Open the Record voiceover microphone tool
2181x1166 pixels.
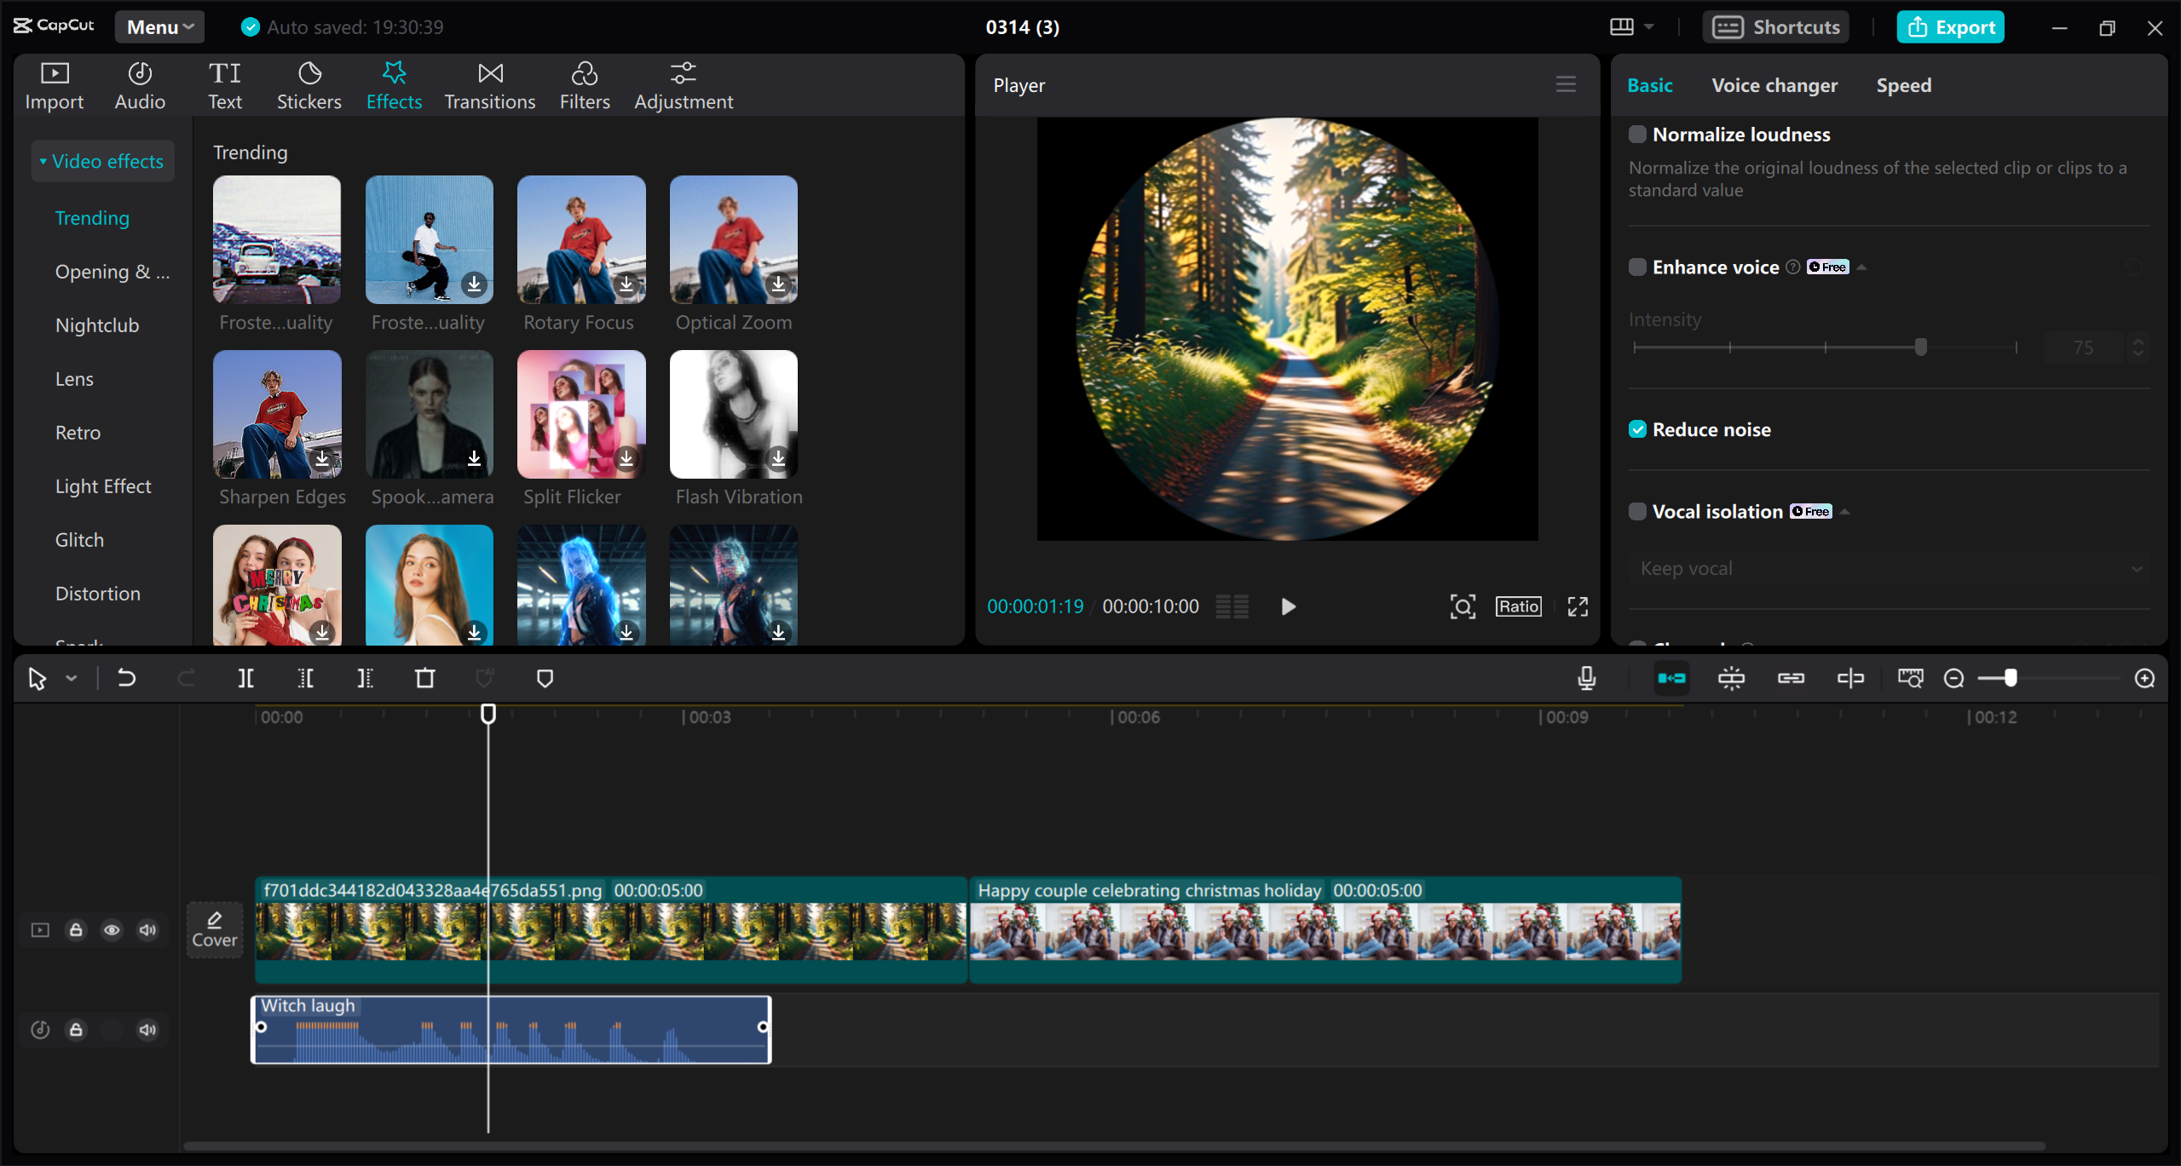pos(1585,678)
